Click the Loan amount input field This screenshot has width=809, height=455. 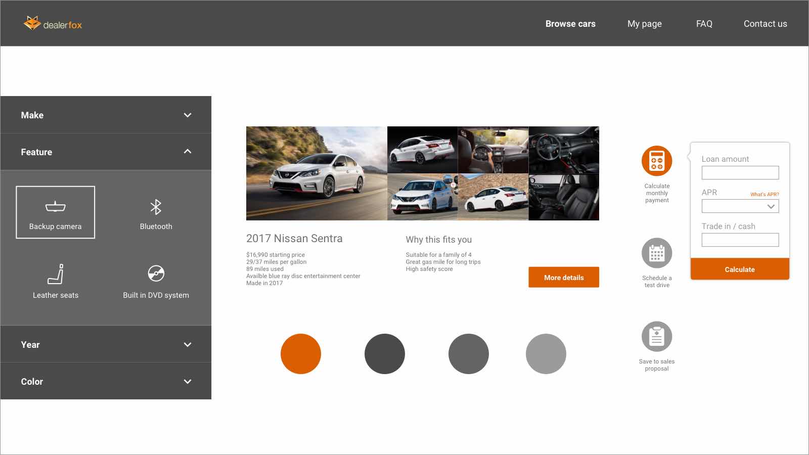(x=740, y=172)
